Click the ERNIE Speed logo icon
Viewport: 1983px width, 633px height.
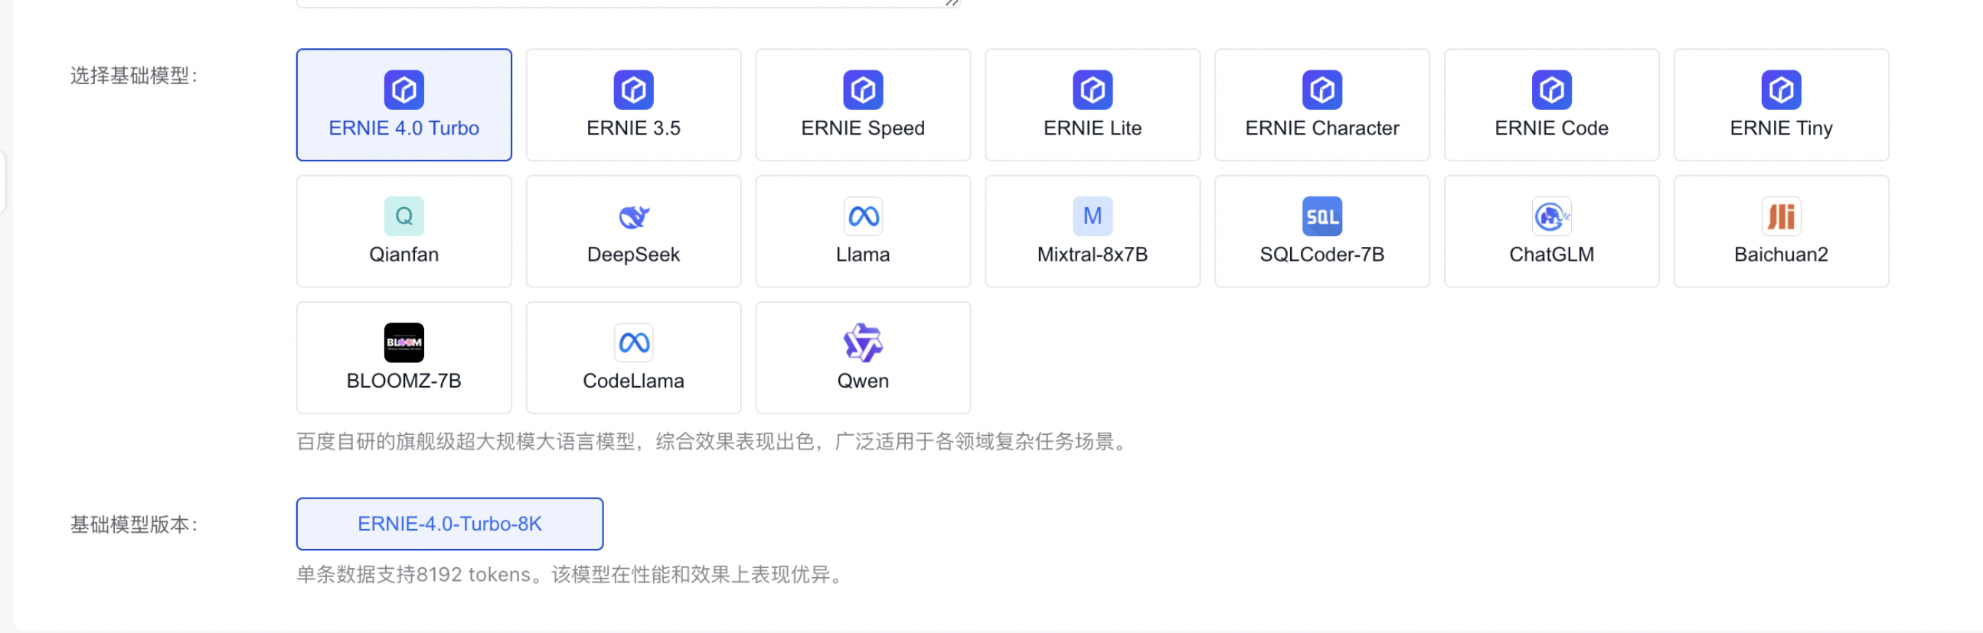tap(863, 90)
